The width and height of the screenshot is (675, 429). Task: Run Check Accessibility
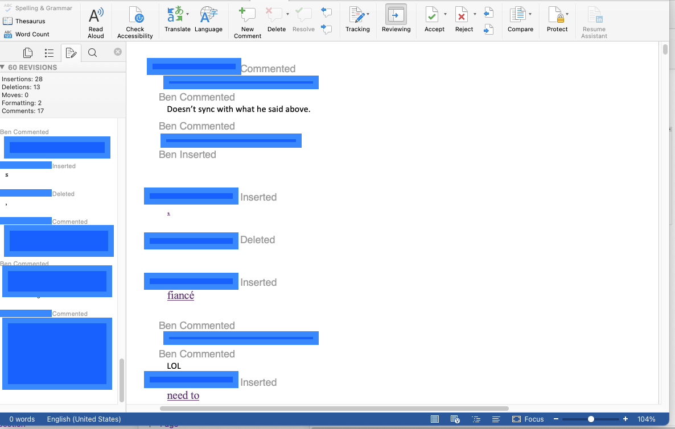click(135, 23)
